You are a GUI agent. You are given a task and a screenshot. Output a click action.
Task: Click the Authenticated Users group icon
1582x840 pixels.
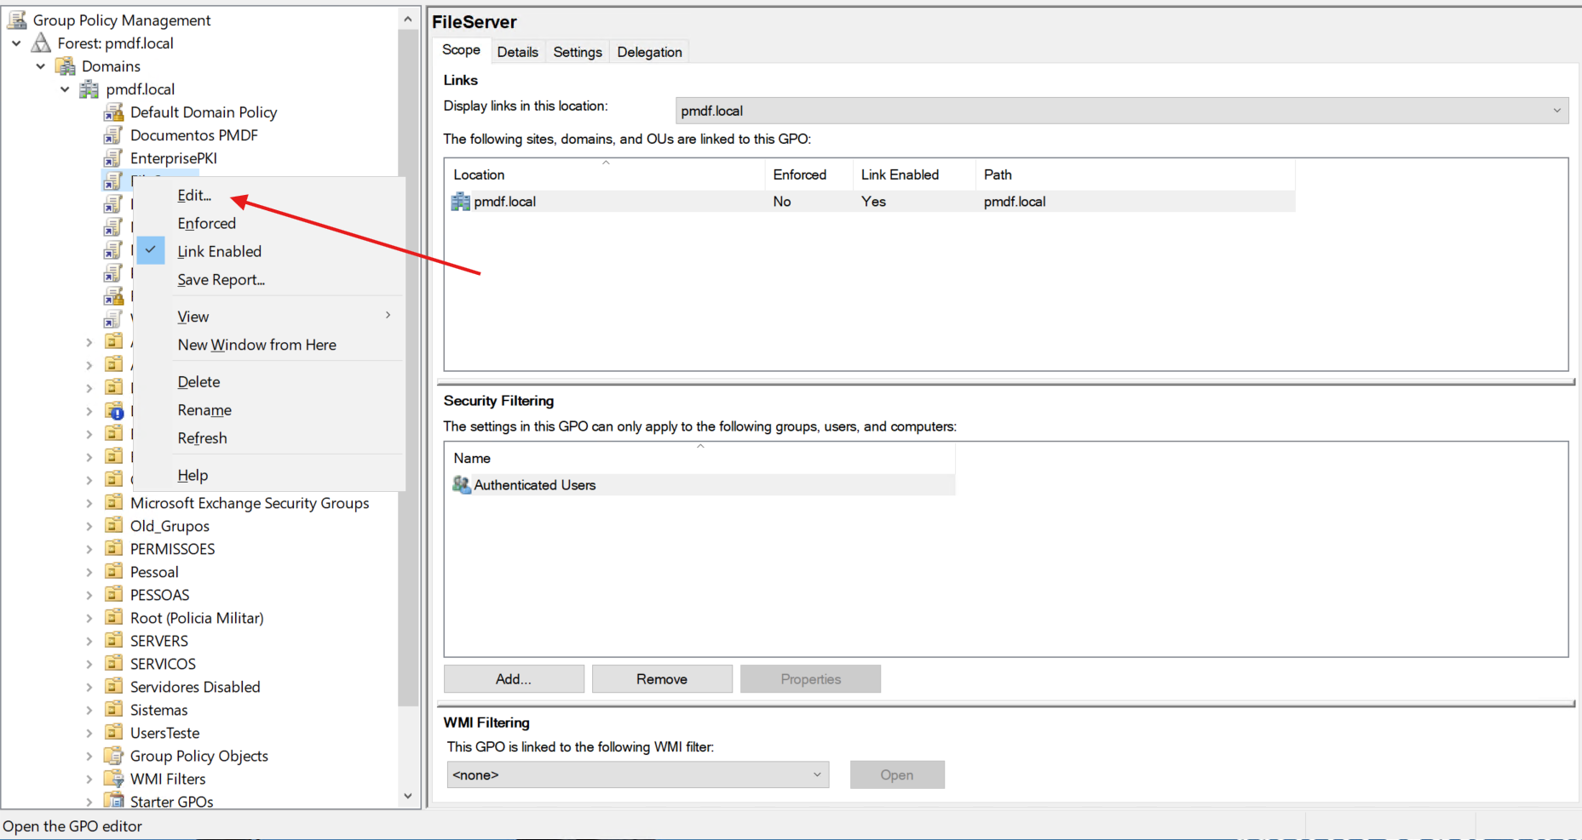461,485
